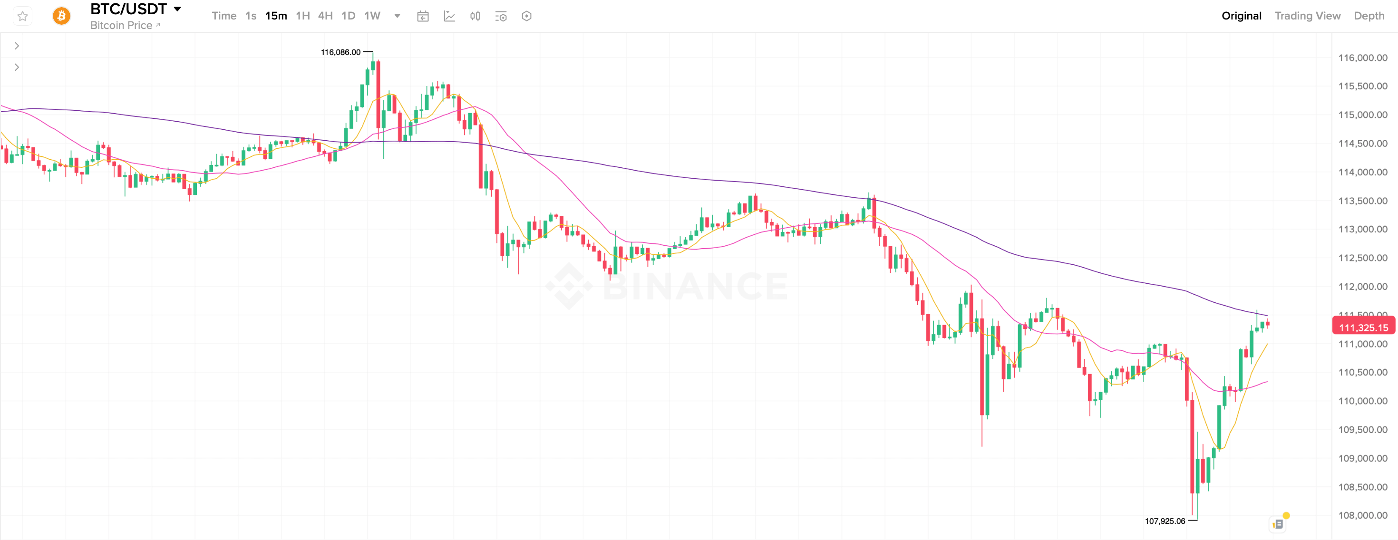Screen dimensions: 1398x540
Task: Select the Original chart tab
Action: point(1241,16)
